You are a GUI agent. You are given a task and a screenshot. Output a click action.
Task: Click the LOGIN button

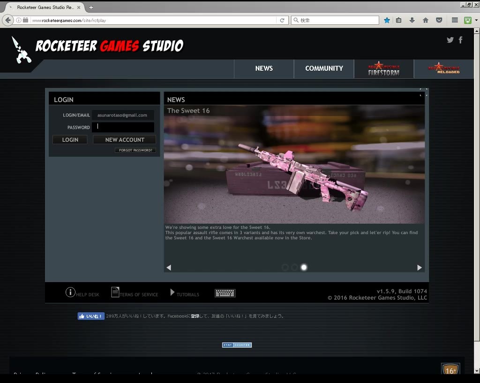pyautogui.click(x=70, y=140)
